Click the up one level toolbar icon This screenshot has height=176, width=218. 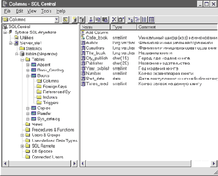[x=65, y=20]
